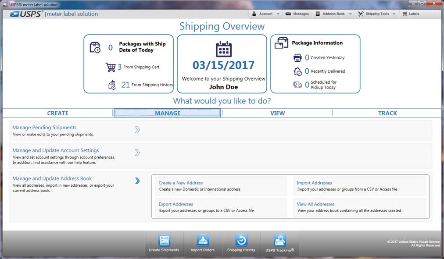The width and height of the screenshot is (444, 259).
Task: Click the Labels cart icon
Action: pyautogui.click(x=405, y=14)
